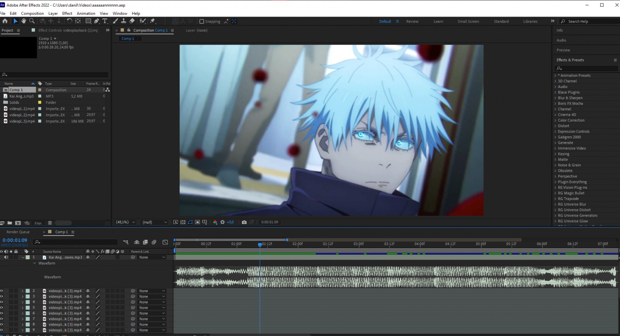Viewport: 620px width, 336px height.
Task: Click the Home icon in toolbar
Action: (5, 21)
